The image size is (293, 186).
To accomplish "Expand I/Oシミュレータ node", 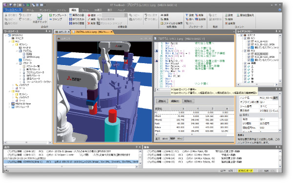I will tap(9, 107).
